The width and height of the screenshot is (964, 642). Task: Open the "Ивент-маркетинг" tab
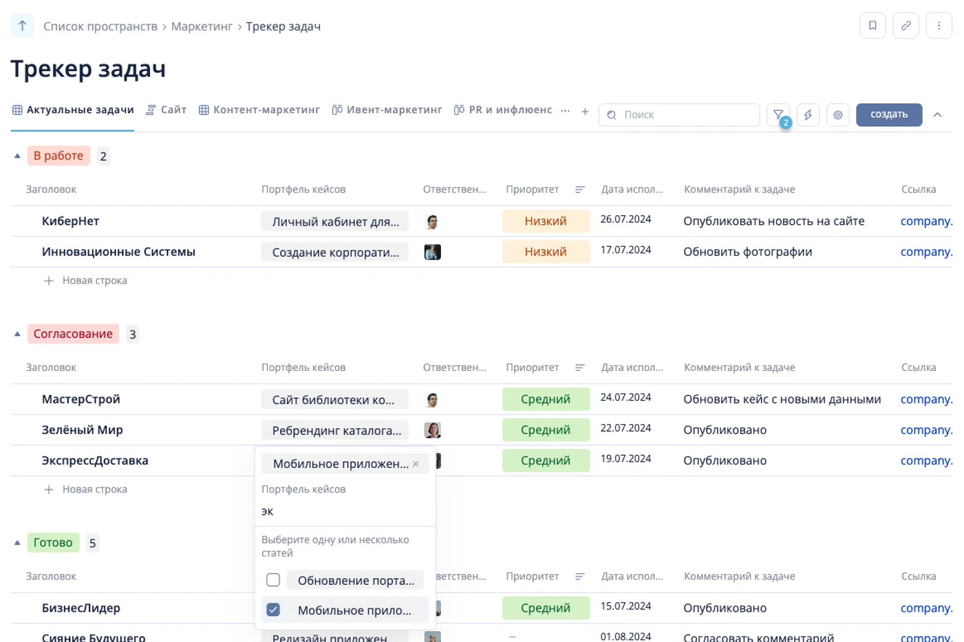click(387, 110)
